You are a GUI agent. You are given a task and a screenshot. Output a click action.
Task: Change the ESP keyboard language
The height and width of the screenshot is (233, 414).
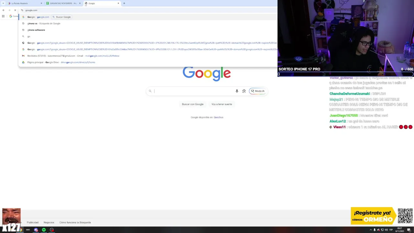(x=391, y=230)
